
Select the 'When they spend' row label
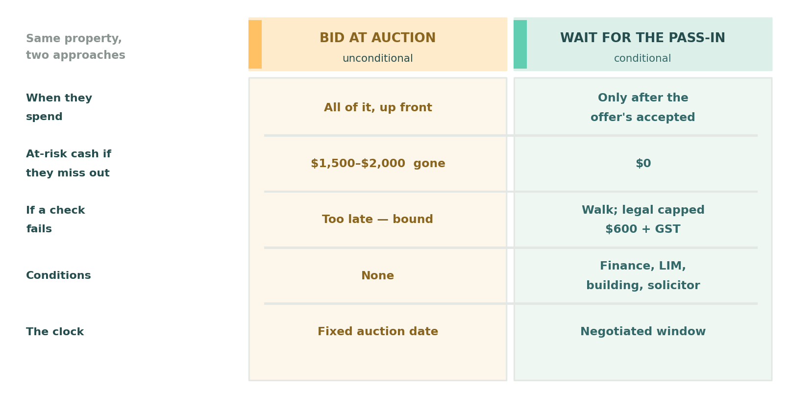[x=59, y=107]
